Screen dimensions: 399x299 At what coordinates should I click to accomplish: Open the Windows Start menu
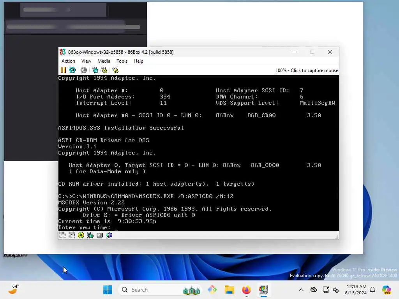click(x=108, y=290)
